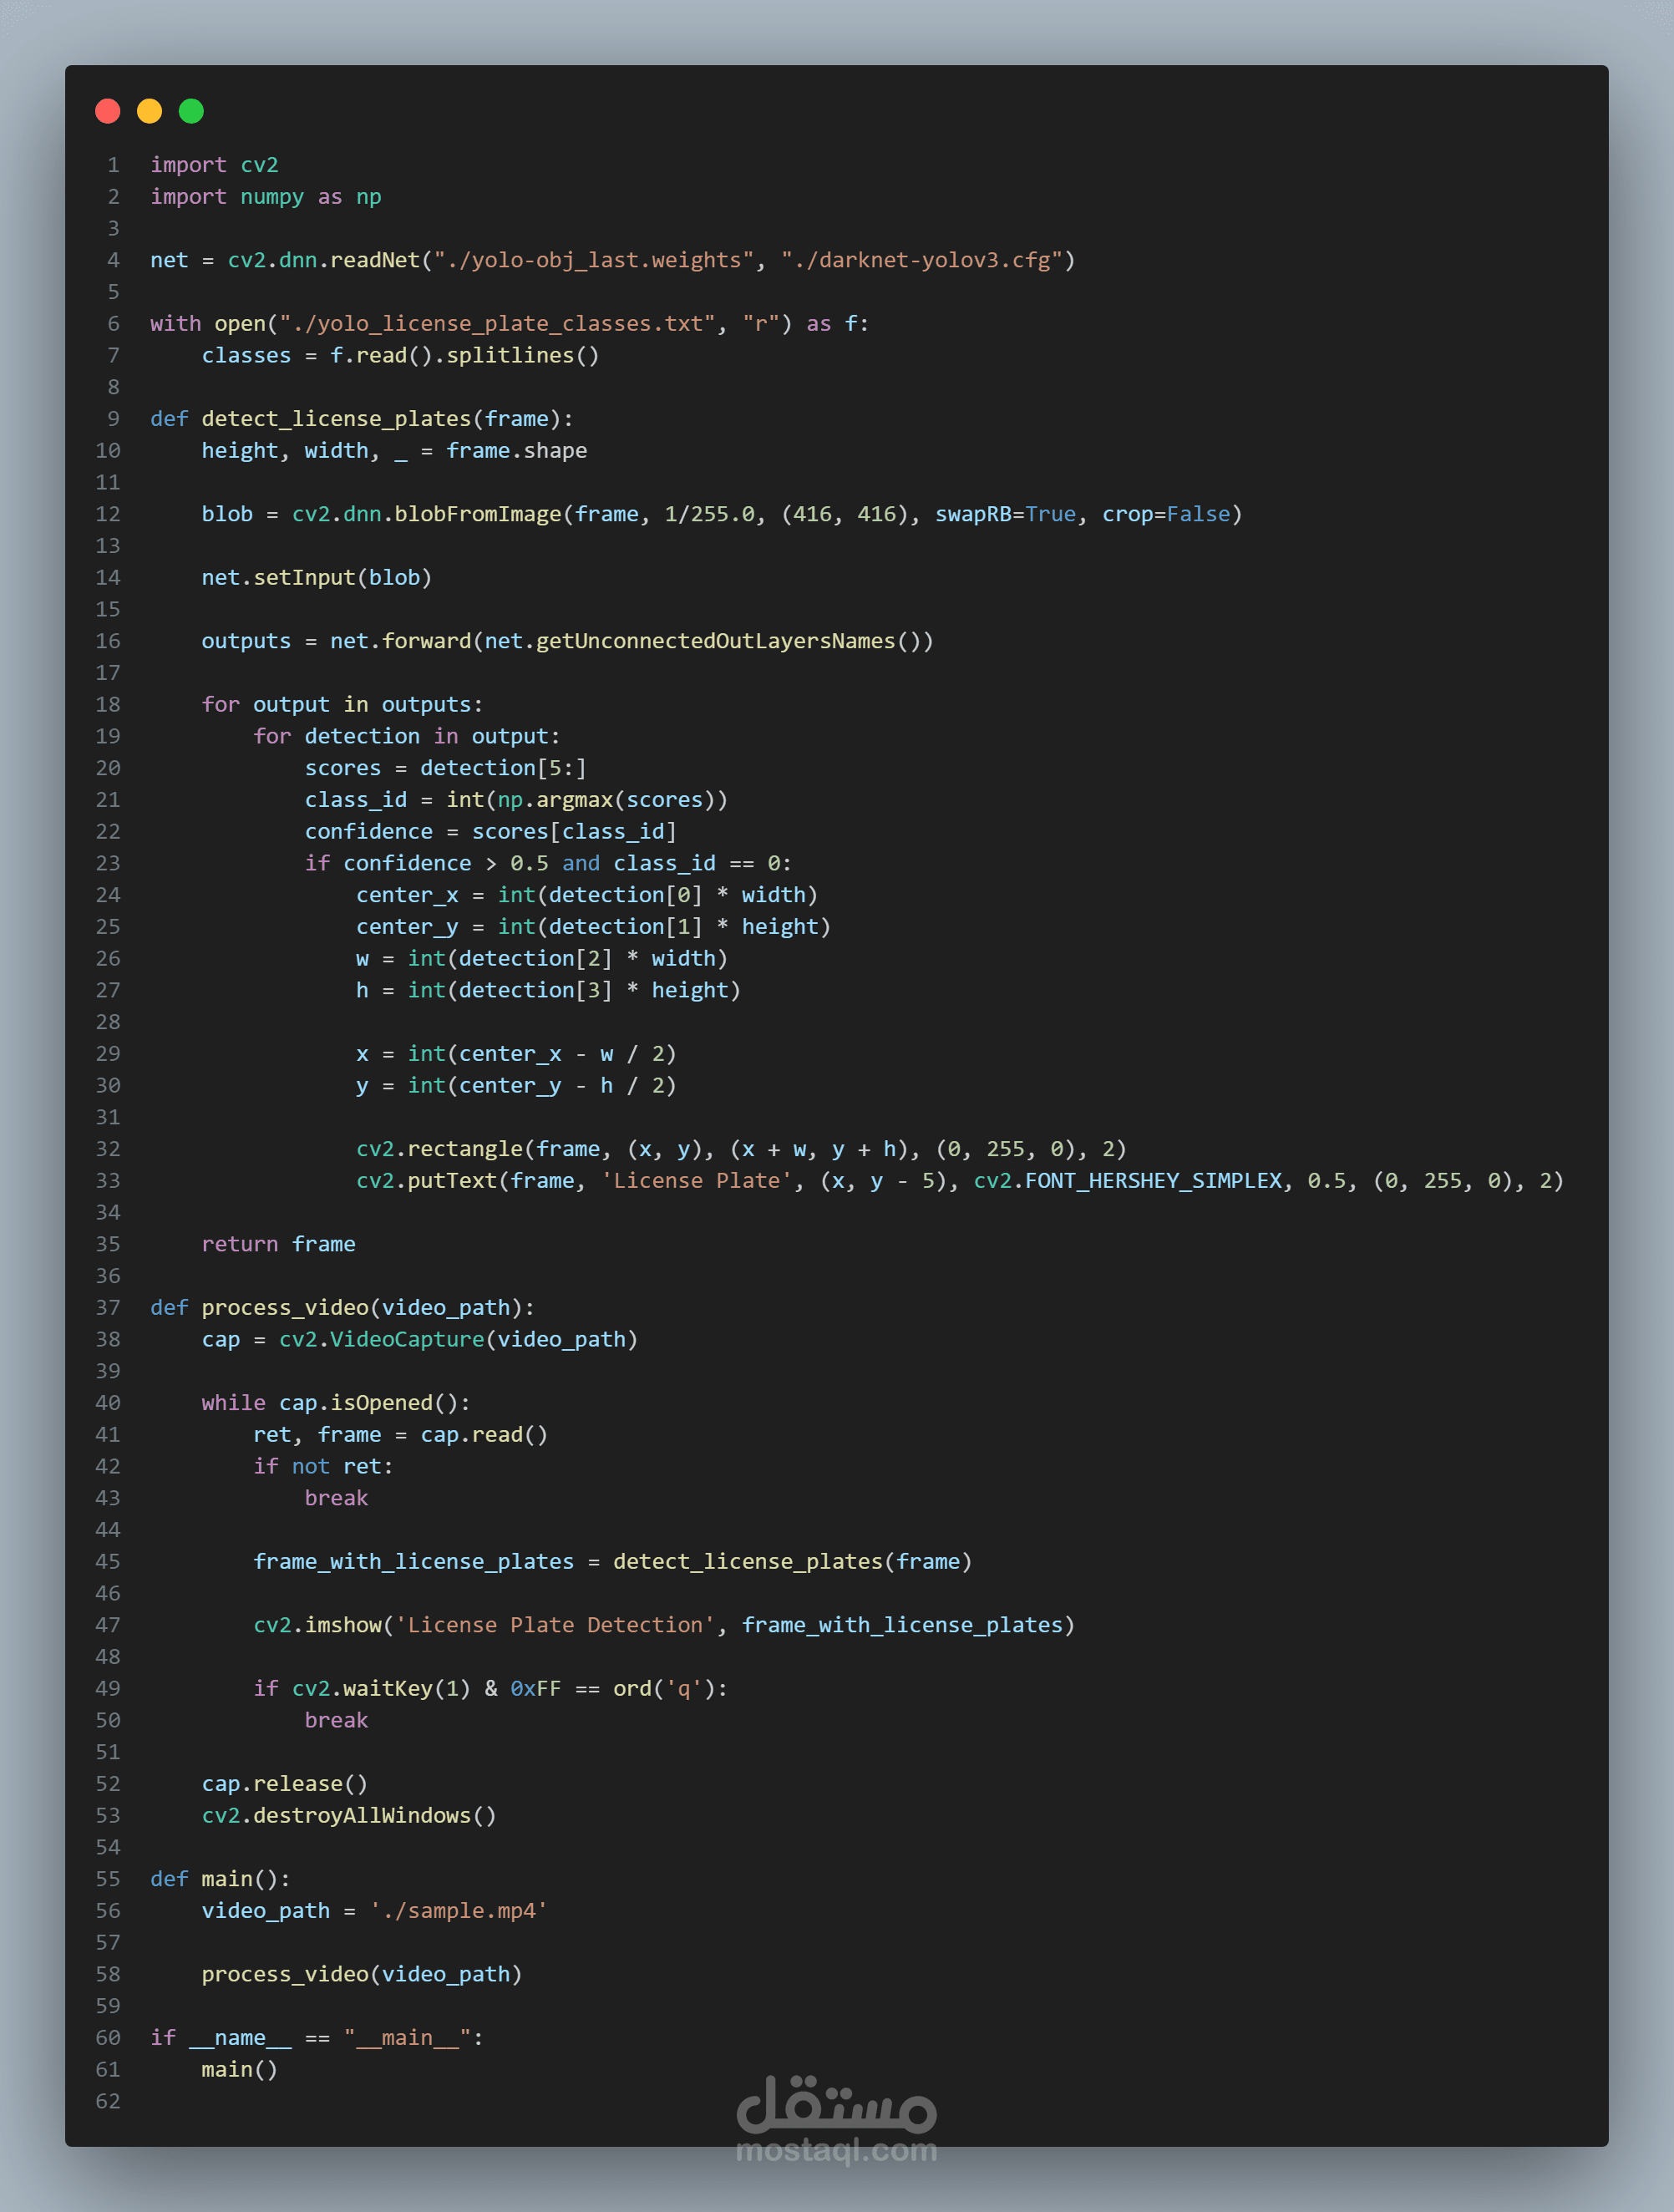
Task: Click the 'import cv2' line
Action: pos(214,165)
